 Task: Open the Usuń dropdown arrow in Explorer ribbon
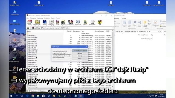[x=135, y=27]
